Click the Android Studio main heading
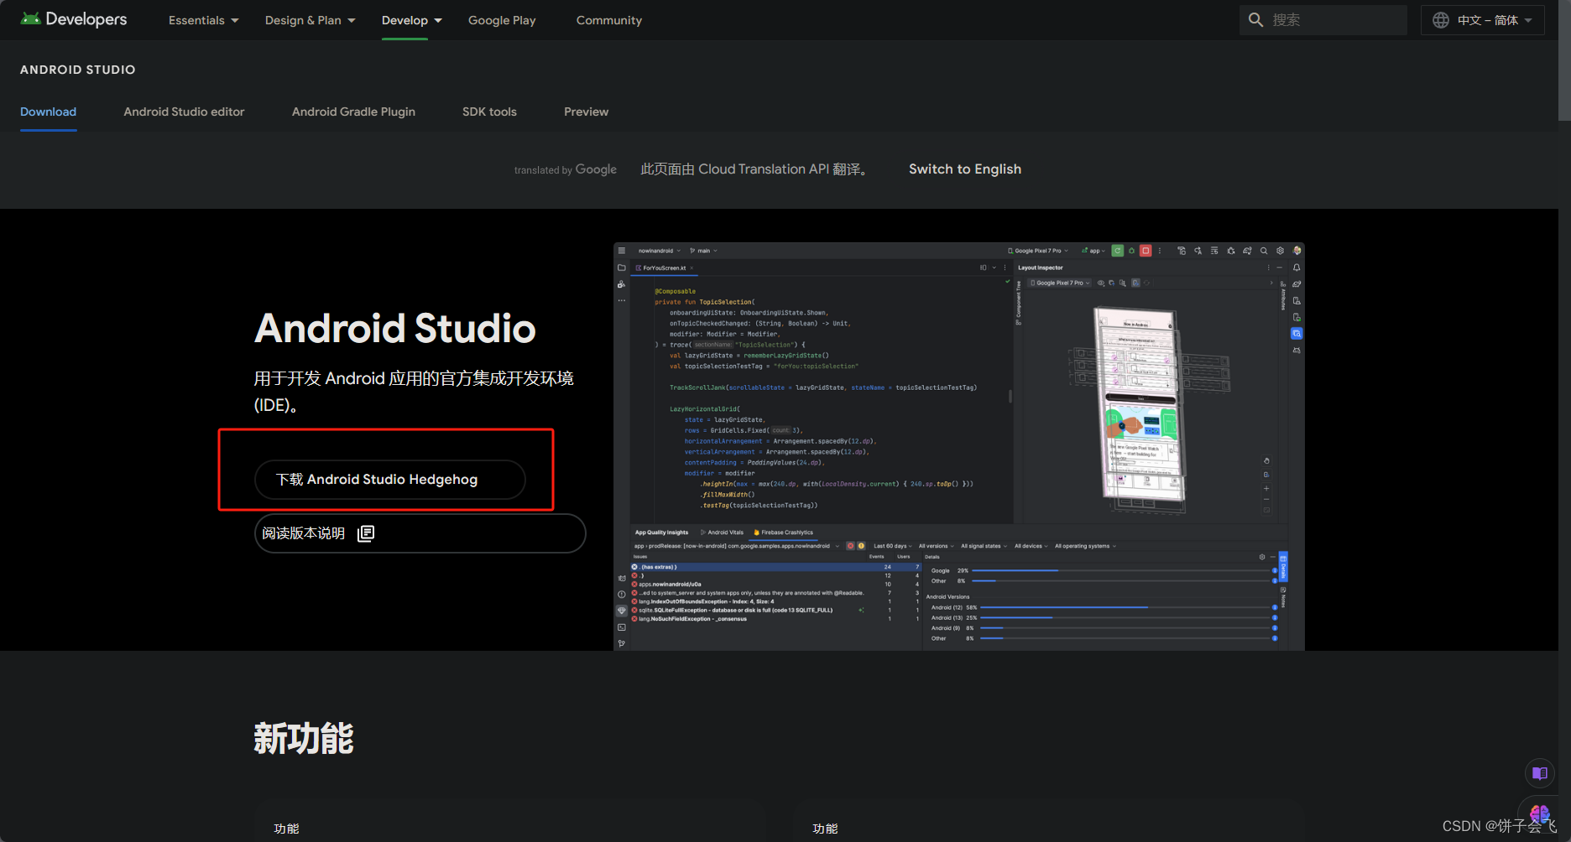This screenshot has height=842, width=1571. [395, 328]
